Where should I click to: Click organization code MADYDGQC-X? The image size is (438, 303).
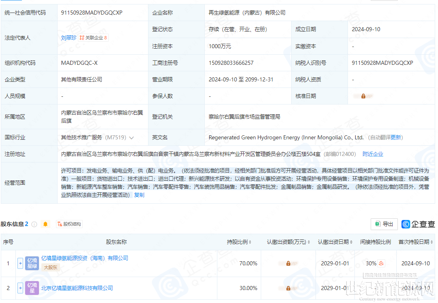pyautogui.click(x=79, y=63)
